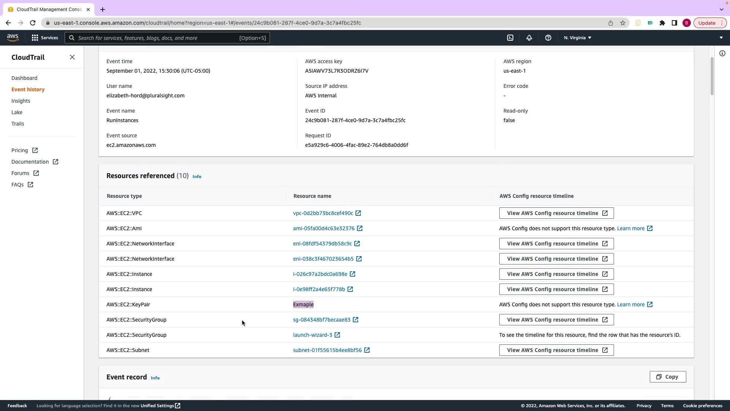Click the AWS logo home icon
This screenshot has width=730, height=411.
point(13,37)
